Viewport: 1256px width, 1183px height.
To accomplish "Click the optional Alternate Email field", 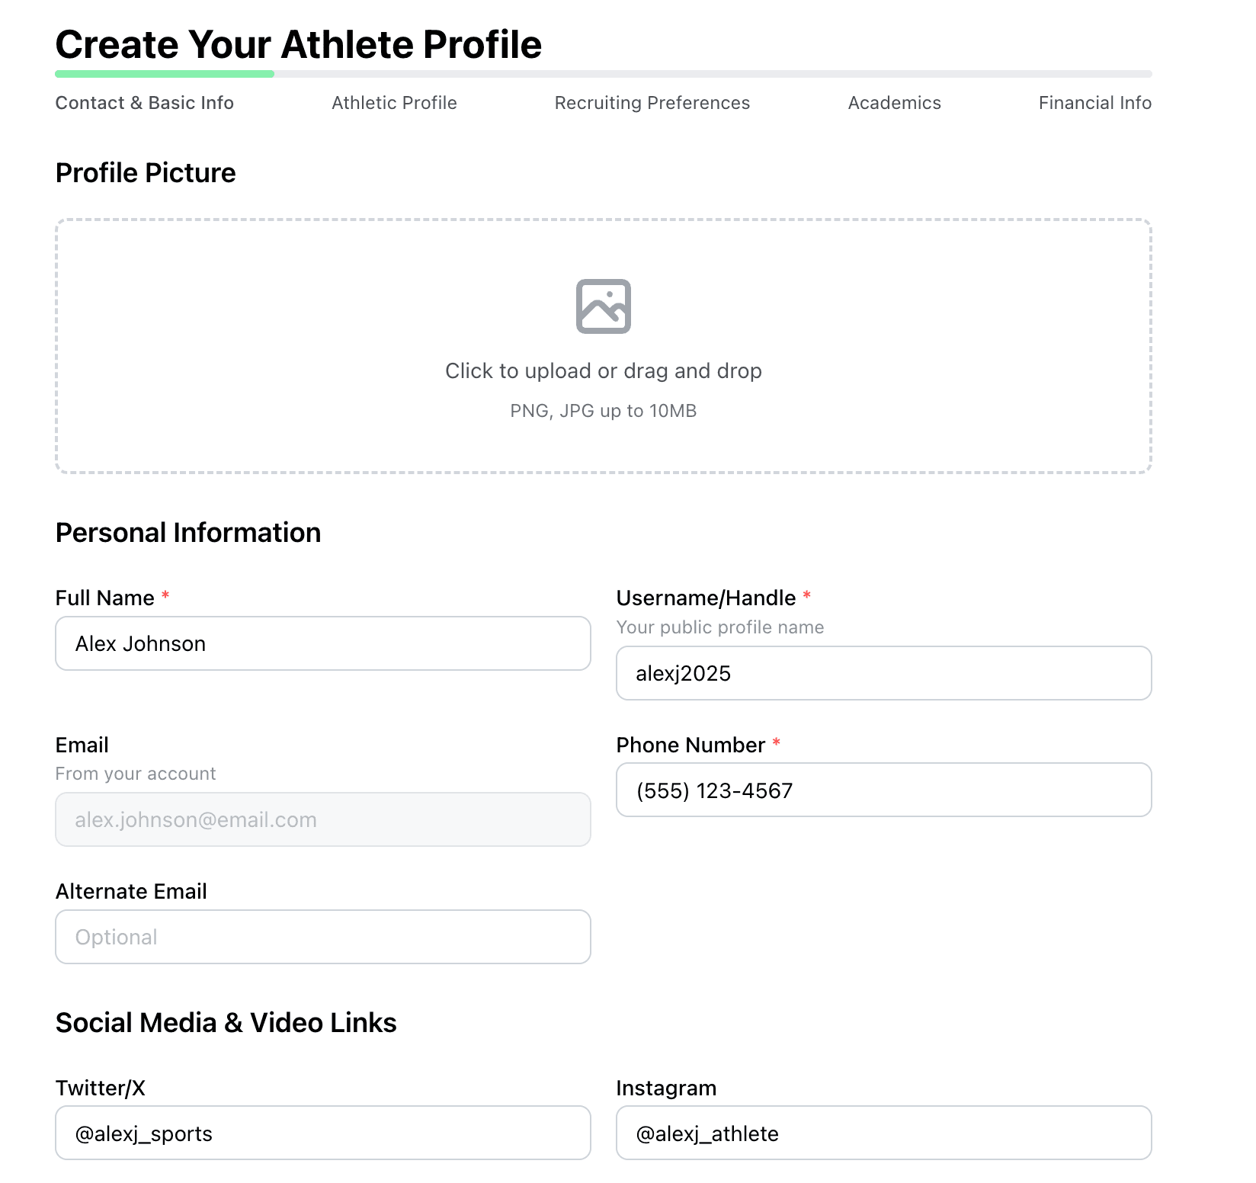I will 322,937.
